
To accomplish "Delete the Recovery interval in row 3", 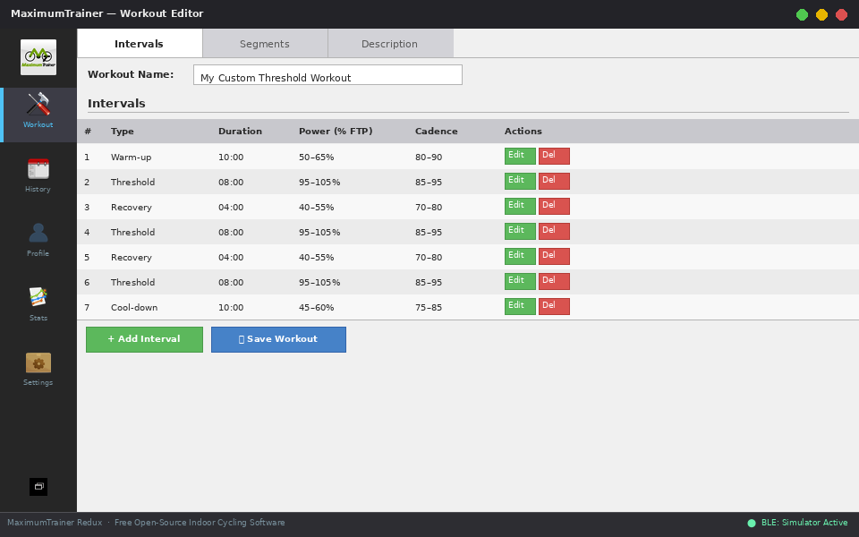I will pos(554,205).
